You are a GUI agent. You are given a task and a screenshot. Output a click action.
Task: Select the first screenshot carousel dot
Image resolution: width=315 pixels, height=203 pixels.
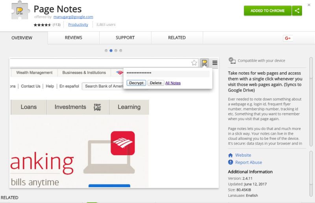point(106,51)
